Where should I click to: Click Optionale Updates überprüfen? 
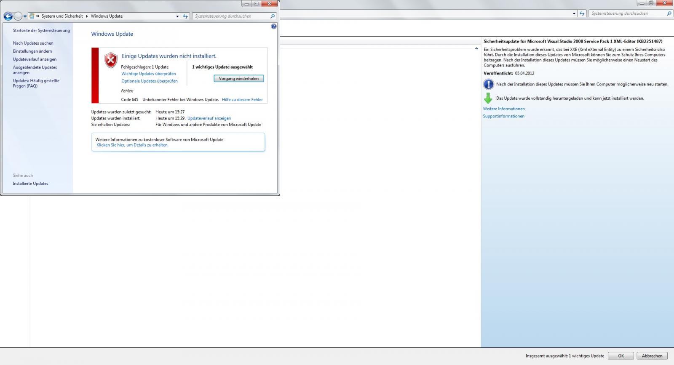pyautogui.click(x=150, y=81)
